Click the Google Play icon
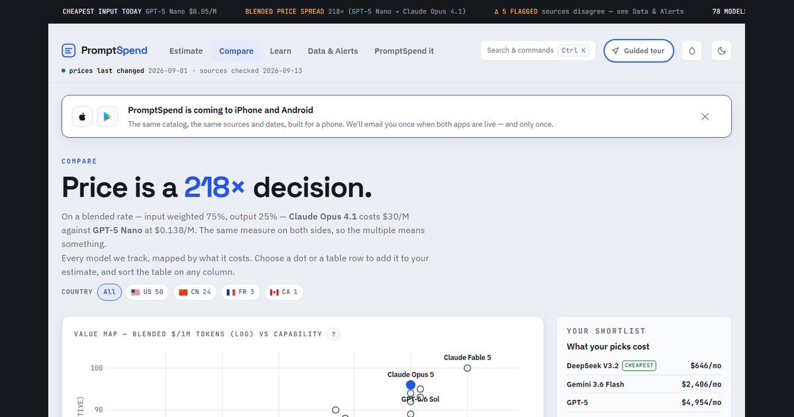Screen dimensions: 794x417 (107, 116)
